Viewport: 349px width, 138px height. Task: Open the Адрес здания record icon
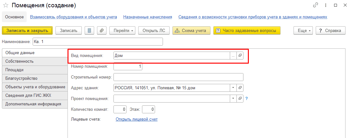pyautogui.click(x=240, y=88)
